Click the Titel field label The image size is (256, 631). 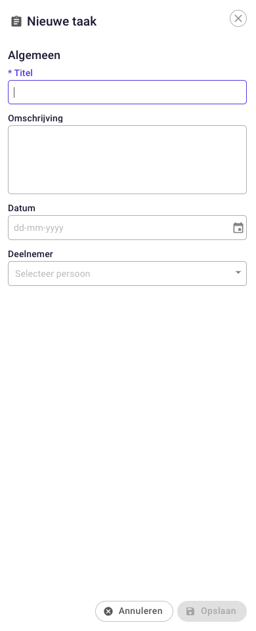click(24, 73)
